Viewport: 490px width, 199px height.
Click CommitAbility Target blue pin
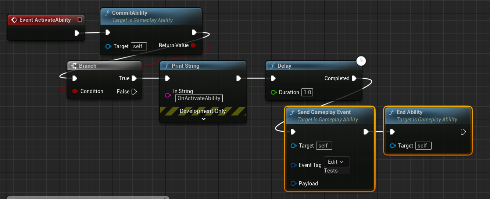pyautogui.click(x=108, y=46)
